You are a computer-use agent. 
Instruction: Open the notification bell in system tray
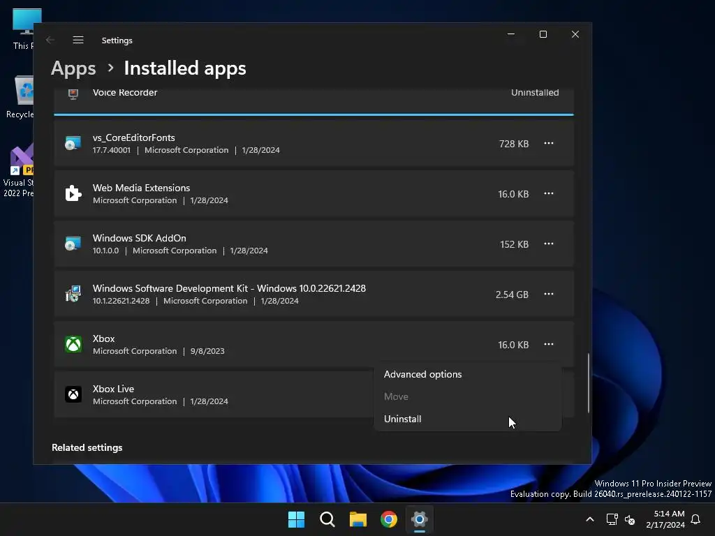coord(696,519)
